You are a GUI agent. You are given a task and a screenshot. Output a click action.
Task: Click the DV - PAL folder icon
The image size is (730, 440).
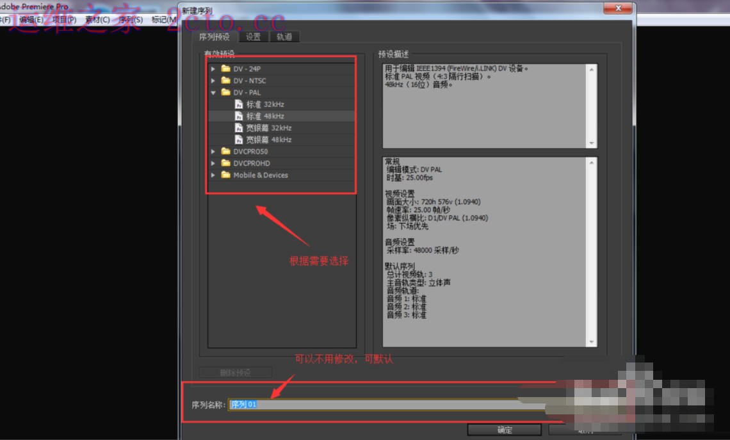[226, 92]
